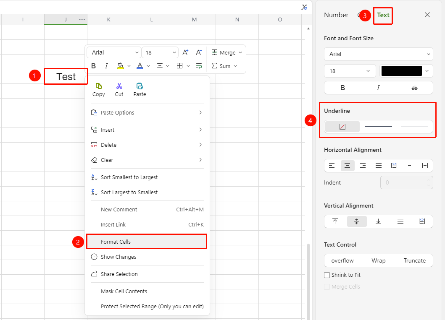Click the Copy icon in context menu
Screen dimensions: 445x320
pyautogui.click(x=98, y=86)
